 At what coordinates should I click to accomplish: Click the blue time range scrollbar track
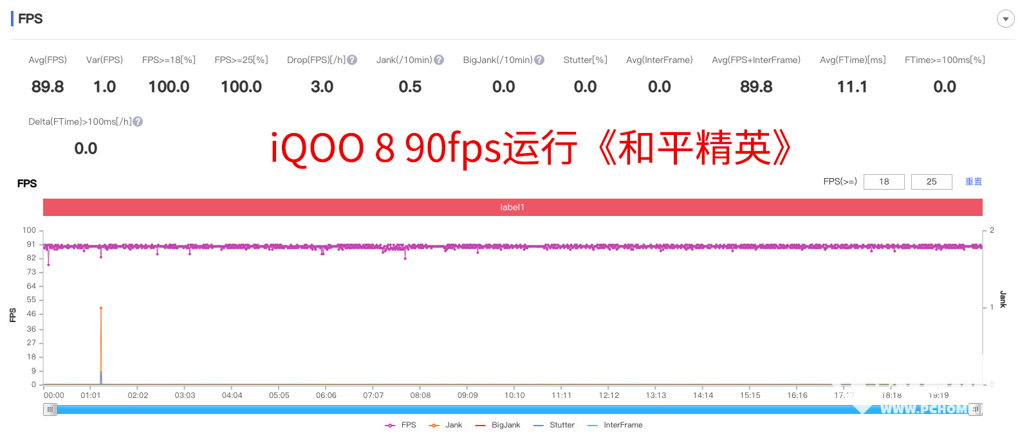[x=512, y=410]
